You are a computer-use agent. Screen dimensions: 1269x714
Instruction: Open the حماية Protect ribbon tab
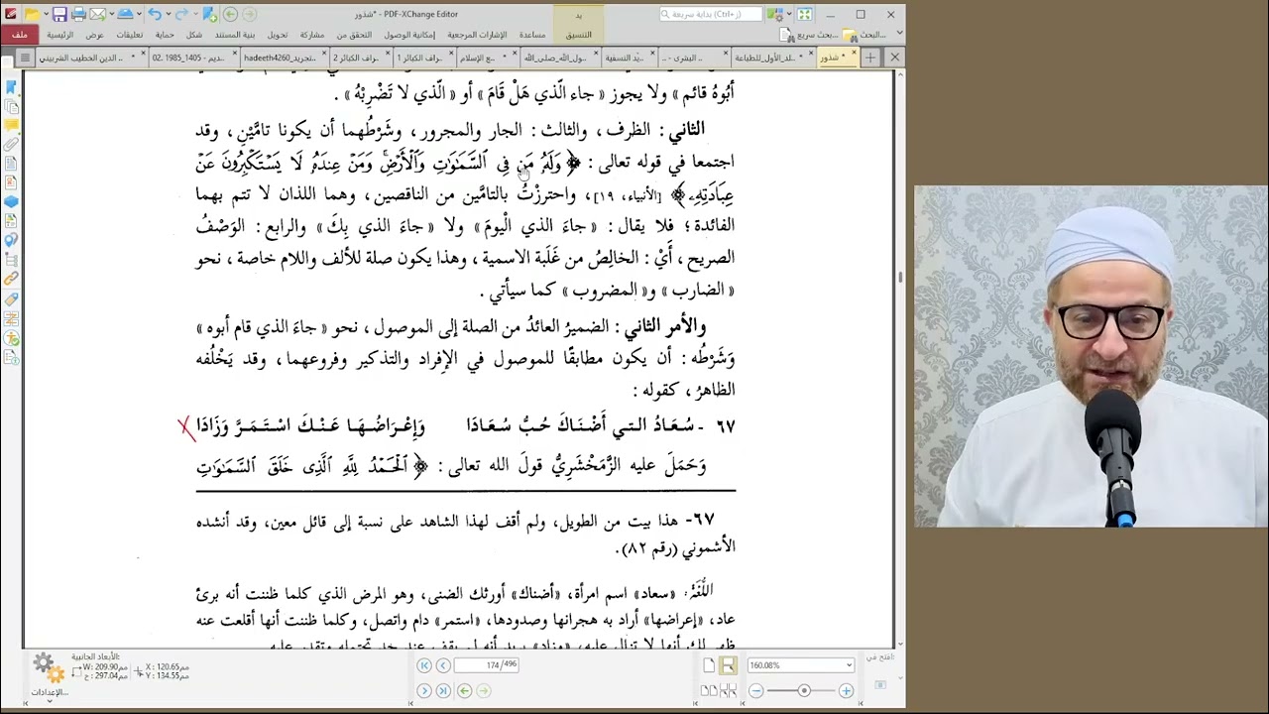tap(165, 35)
